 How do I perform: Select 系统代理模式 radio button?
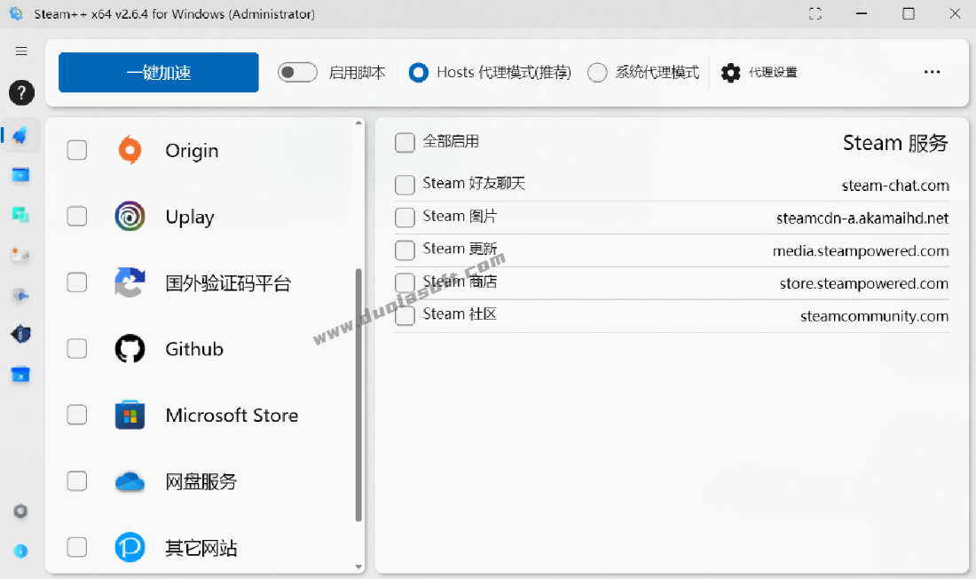[x=597, y=73]
